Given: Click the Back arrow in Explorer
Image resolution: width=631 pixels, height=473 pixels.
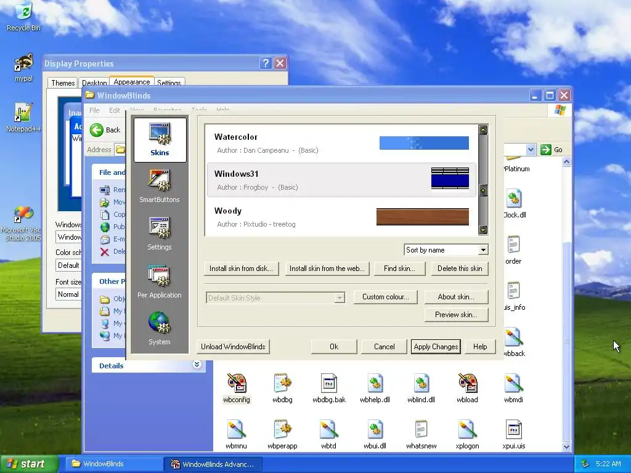Looking at the screenshot, I should pos(97,130).
